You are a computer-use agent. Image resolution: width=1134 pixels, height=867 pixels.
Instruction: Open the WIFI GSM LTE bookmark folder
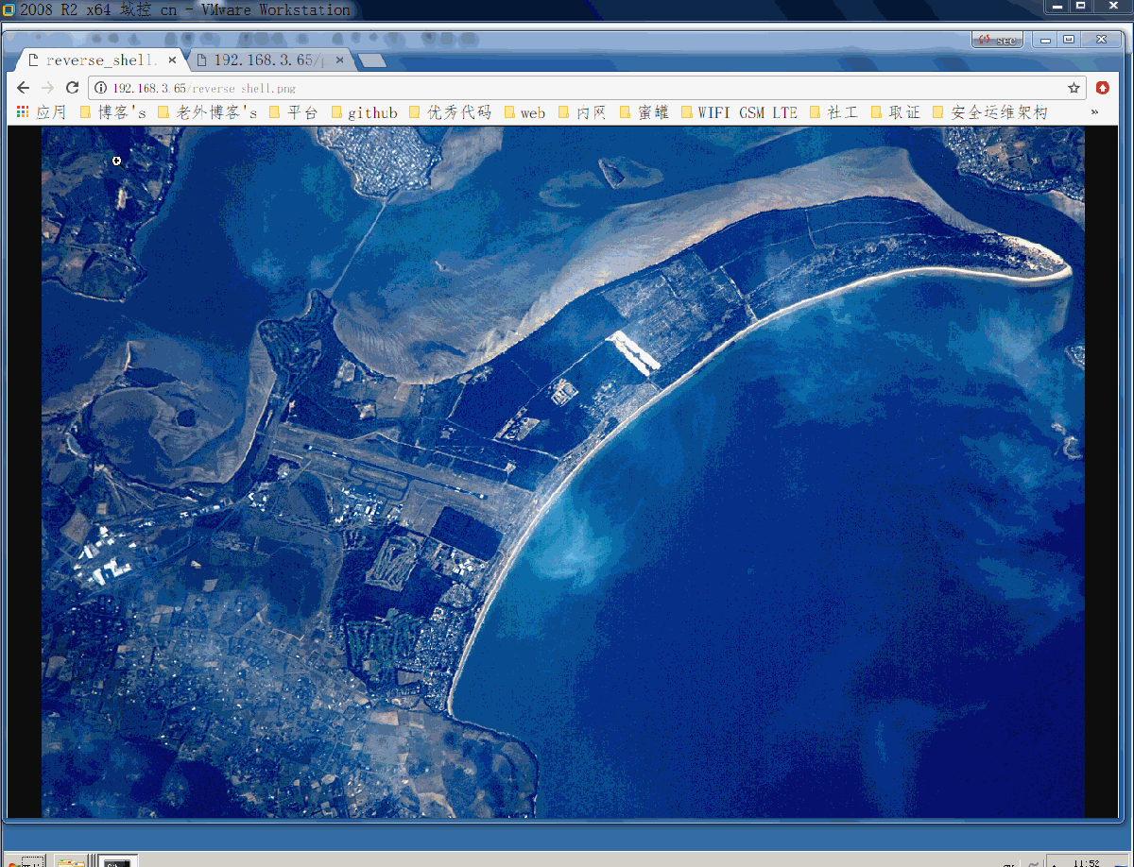coord(739,112)
